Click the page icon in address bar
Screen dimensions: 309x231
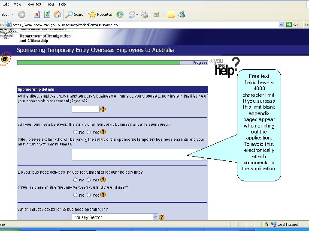(9, 25)
